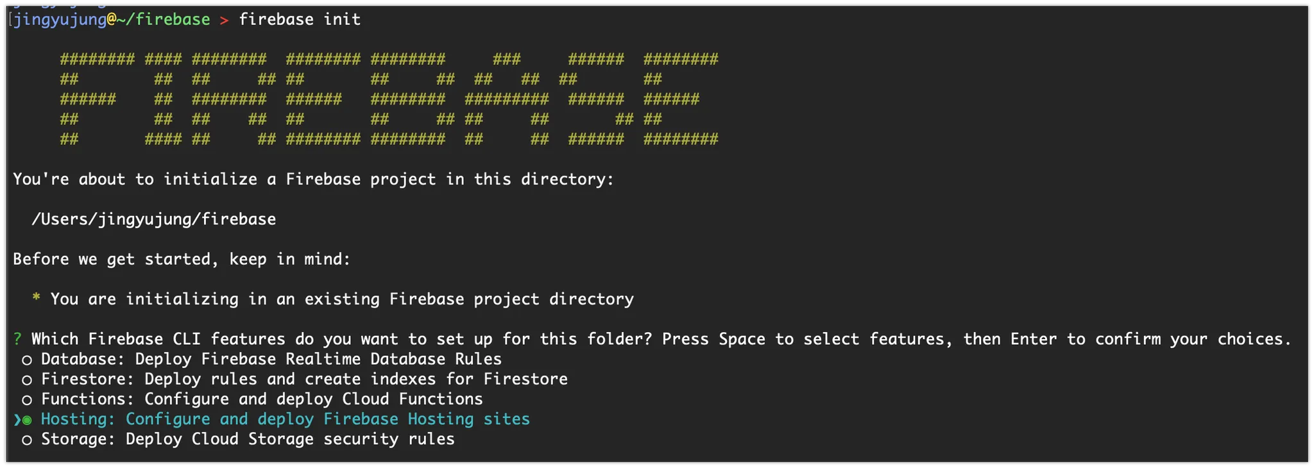
Task: Select "Storage: Deploy Cloud Storage security rules" text
Action: tap(248, 439)
